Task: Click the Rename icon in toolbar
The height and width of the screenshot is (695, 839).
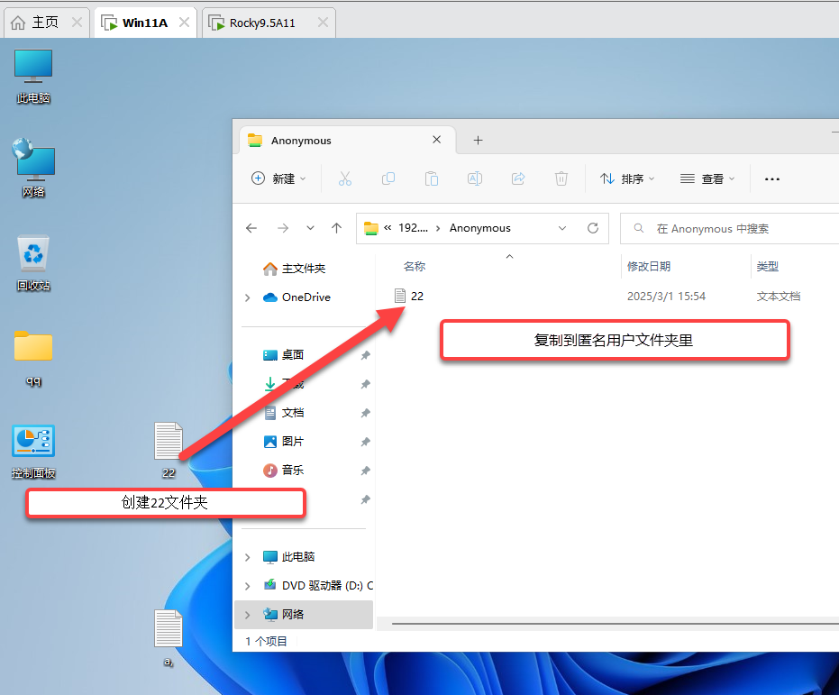Action: pyautogui.click(x=475, y=178)
